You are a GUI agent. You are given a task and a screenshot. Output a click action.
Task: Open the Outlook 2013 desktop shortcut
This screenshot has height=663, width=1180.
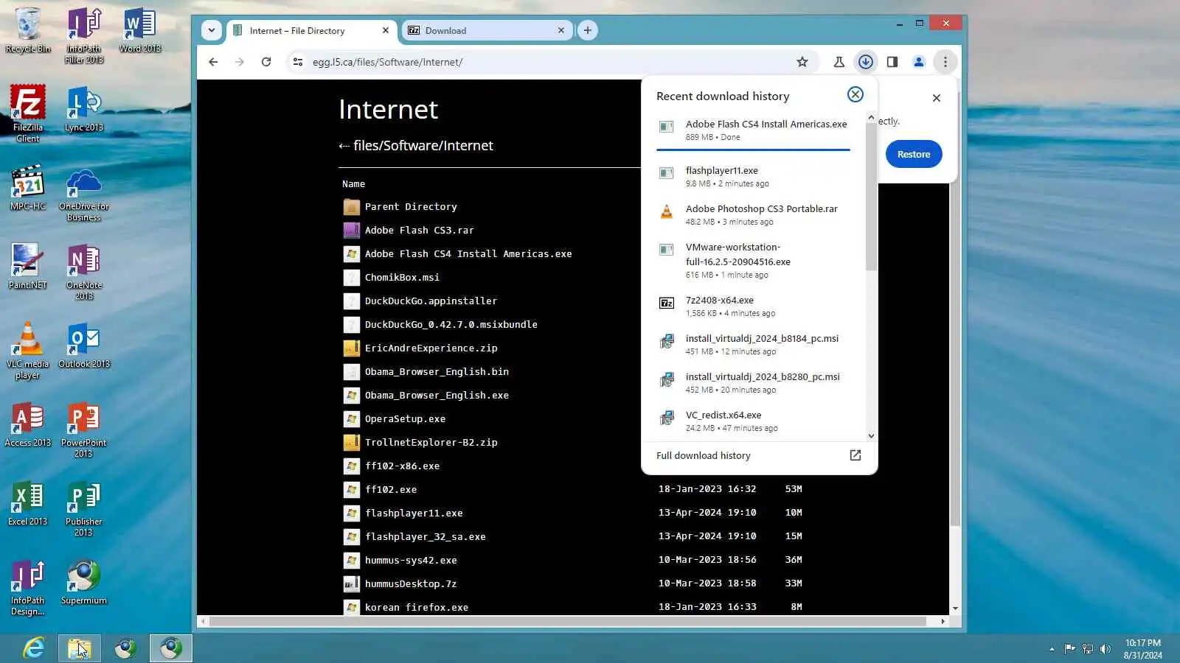[84, 345]
